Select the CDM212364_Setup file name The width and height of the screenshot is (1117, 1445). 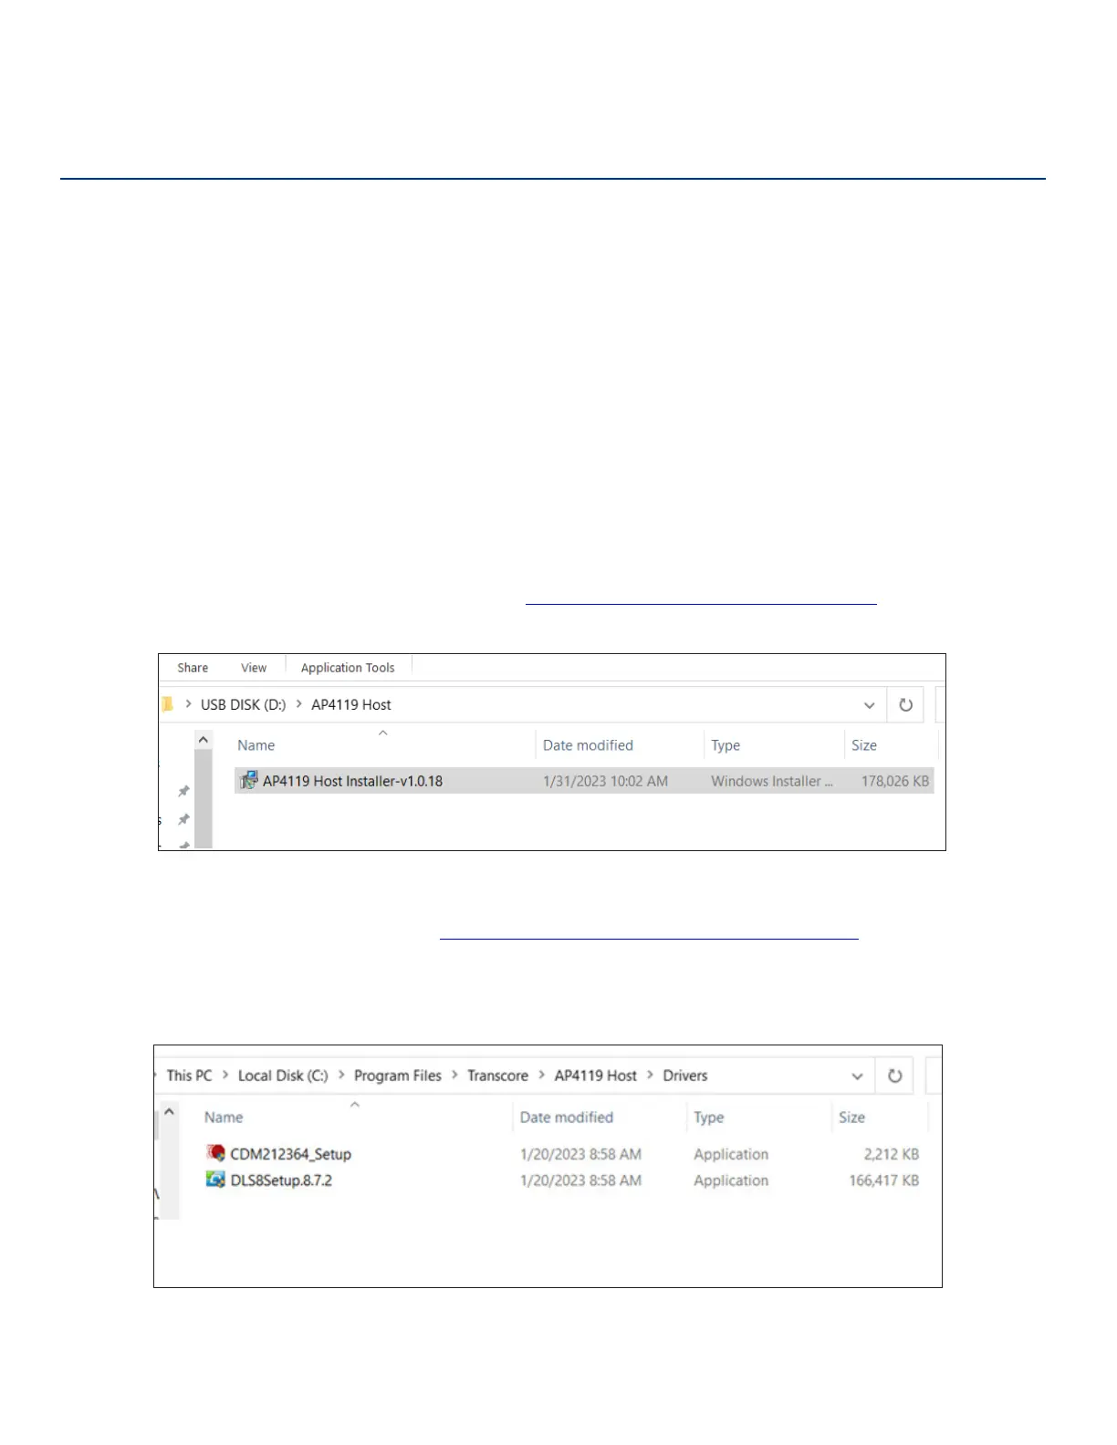[290, 1154]
